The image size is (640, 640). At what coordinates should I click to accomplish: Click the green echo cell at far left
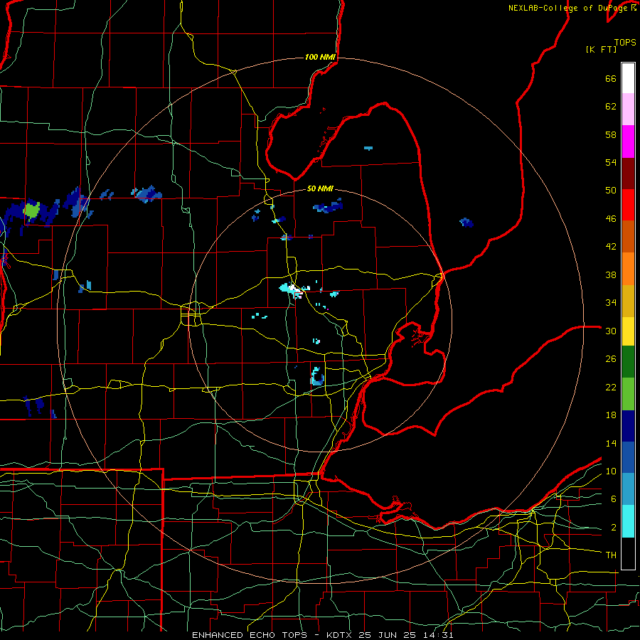click(31, 210)
